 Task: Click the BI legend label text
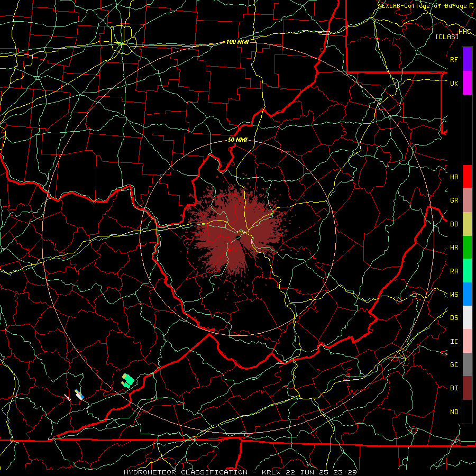454,388
